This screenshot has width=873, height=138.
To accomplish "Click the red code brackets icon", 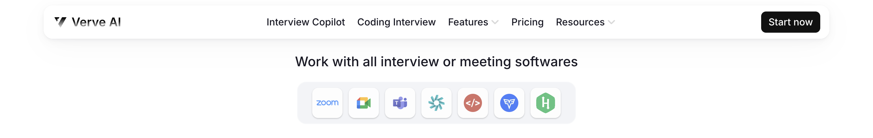I will tap(473, 103).
